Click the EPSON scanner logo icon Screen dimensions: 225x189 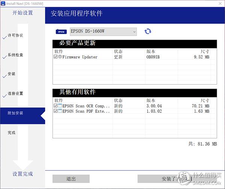click(61, 32)
